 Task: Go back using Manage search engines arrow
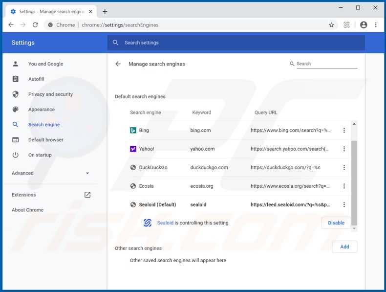tap(118, 64)
